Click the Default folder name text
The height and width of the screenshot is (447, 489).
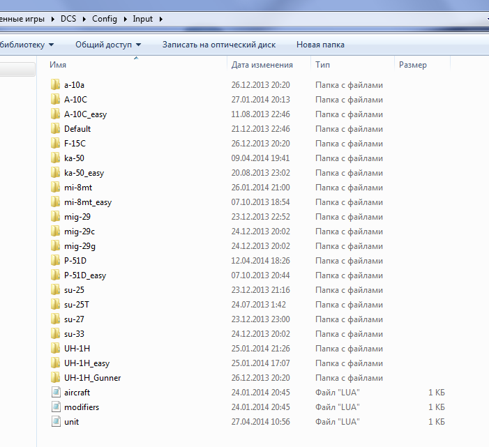77,129
